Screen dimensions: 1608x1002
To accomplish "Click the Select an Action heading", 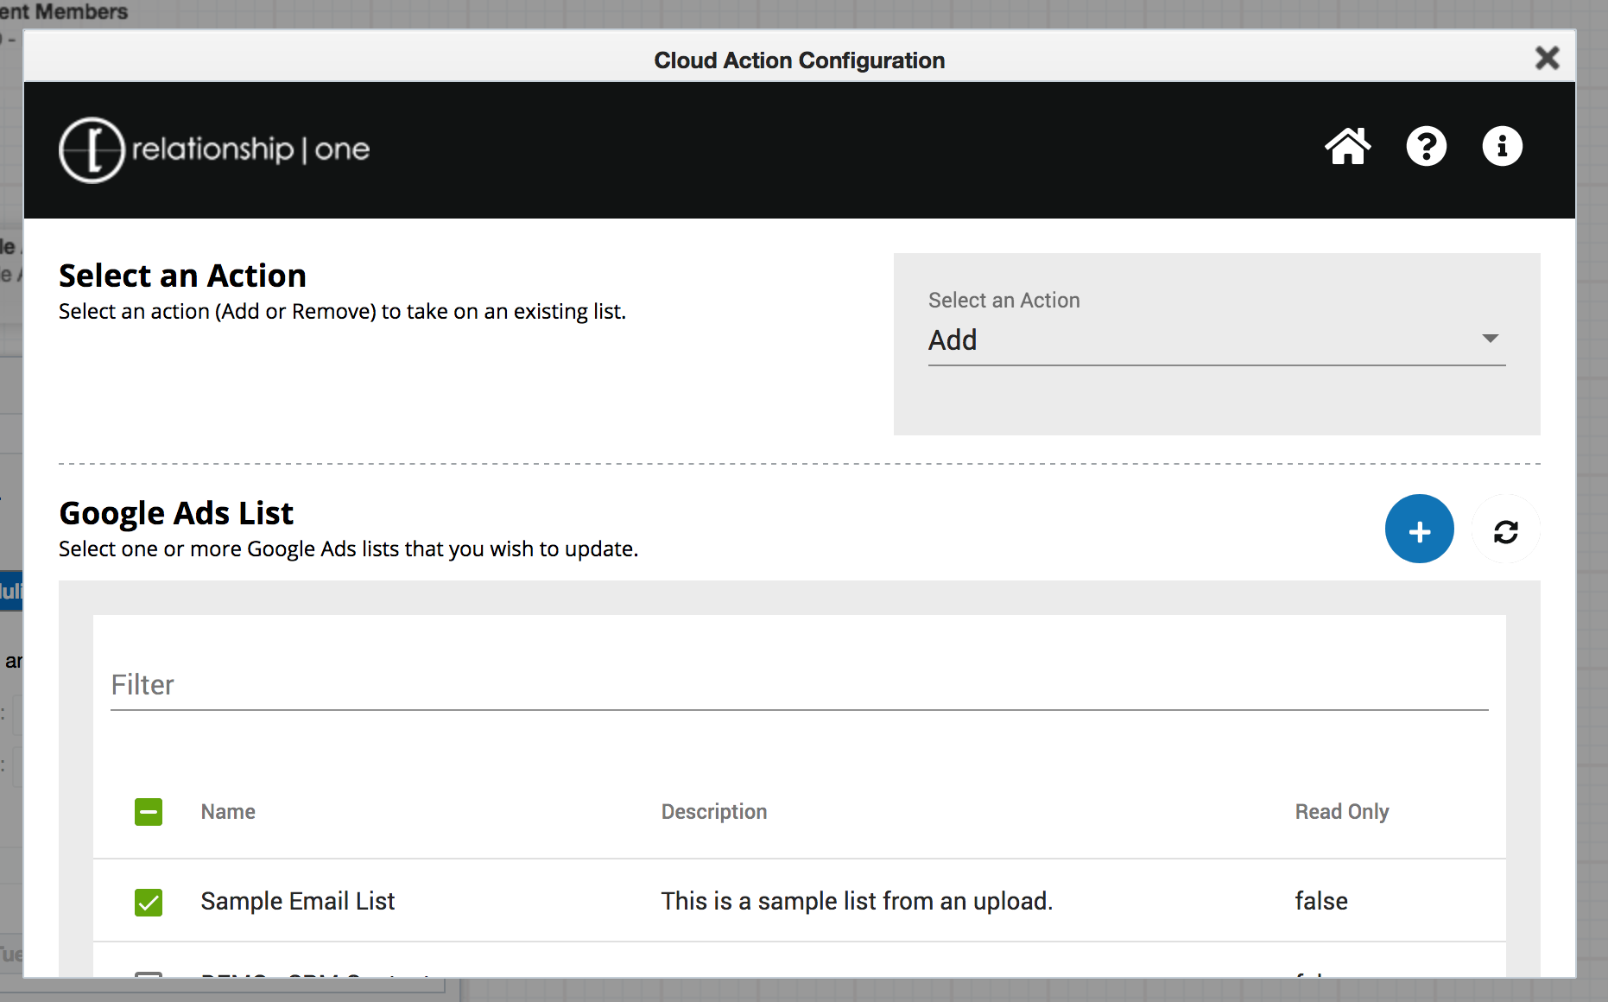I will point(182,276).
